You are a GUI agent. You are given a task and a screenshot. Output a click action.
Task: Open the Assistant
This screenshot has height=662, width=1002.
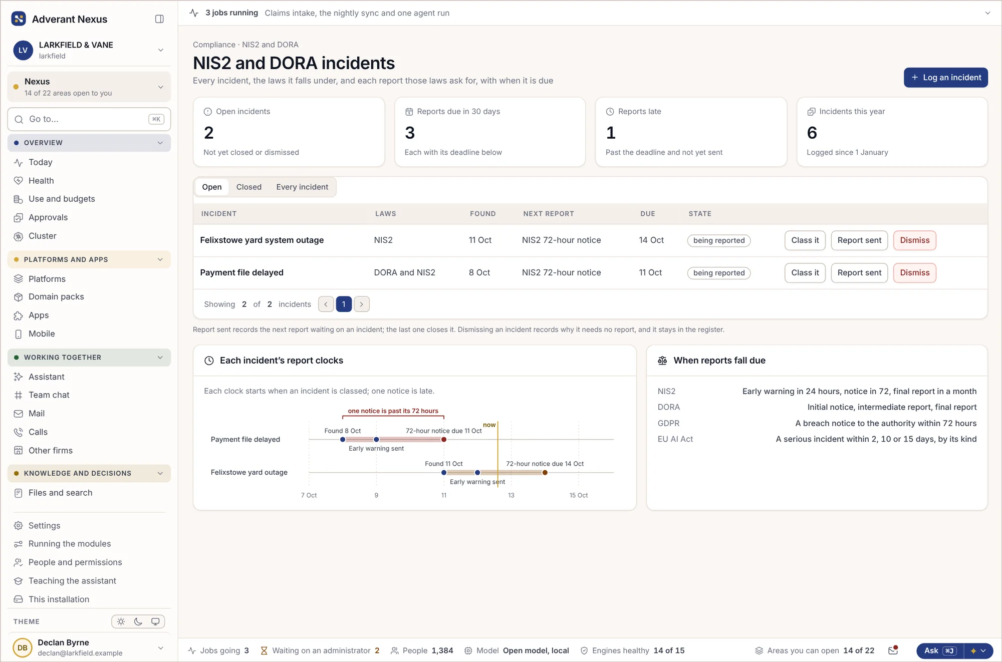click(89, 377)
